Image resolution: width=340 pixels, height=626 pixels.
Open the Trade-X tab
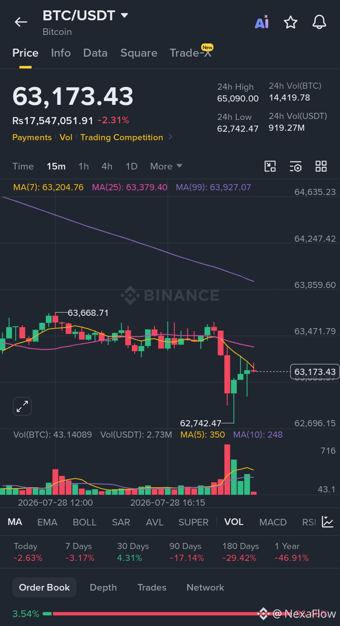coord(191,52)
